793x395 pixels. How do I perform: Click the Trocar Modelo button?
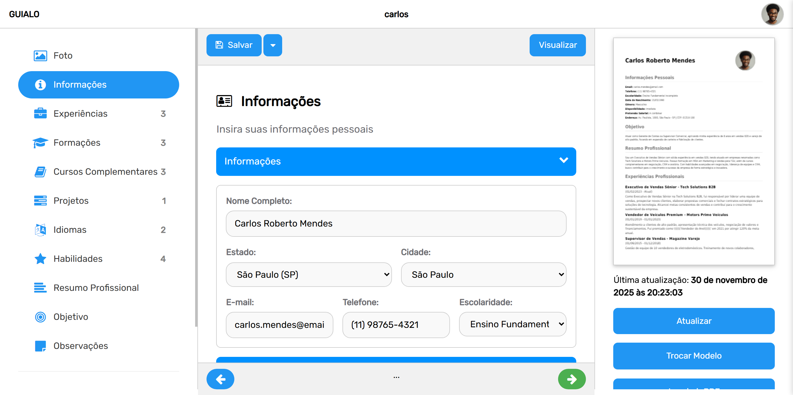click(x=693, y=355)
